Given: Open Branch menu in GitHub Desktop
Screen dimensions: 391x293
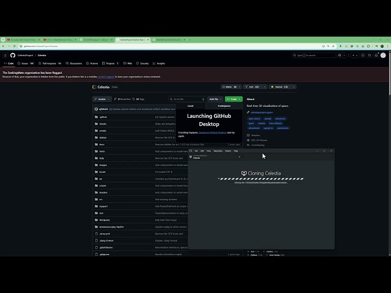Looking at the screenshot, I should pyautogui.click(x=228, y=151).
